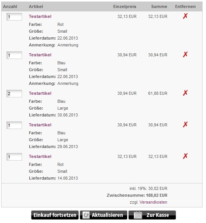Click quantity field for Blau Small item
This screenshot has height=223, width=206.
point(14,55)
